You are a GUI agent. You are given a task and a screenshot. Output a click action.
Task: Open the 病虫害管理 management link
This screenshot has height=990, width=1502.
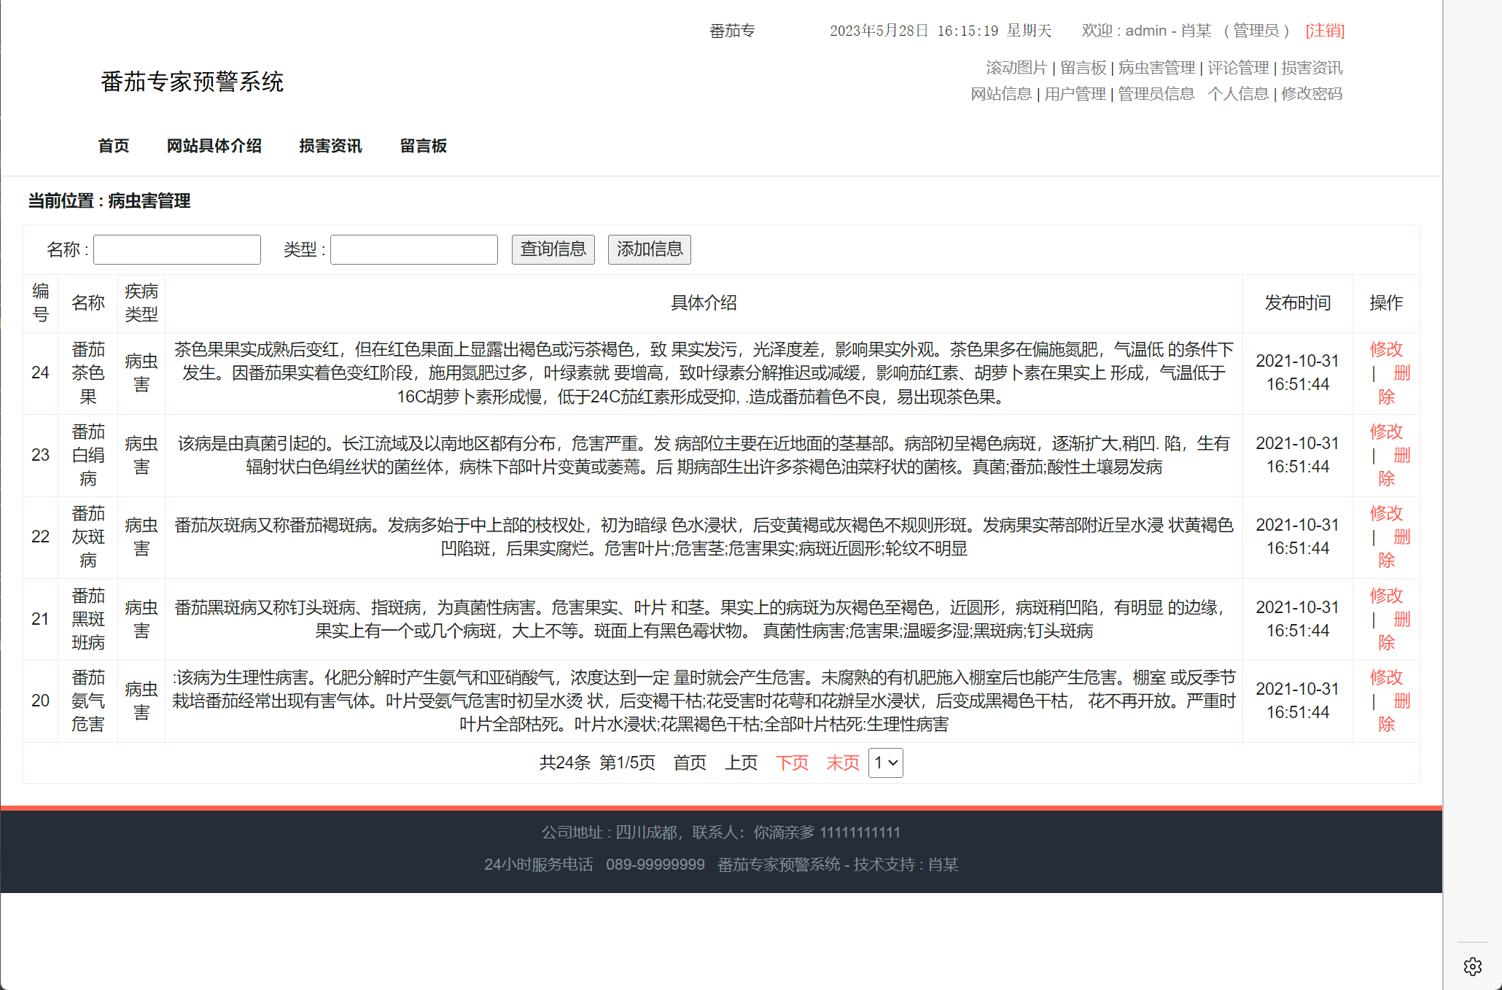pos(1155,68)
